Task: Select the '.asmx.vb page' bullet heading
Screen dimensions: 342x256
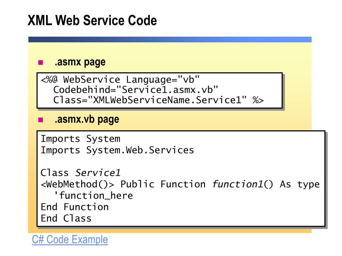Action: 87,120
